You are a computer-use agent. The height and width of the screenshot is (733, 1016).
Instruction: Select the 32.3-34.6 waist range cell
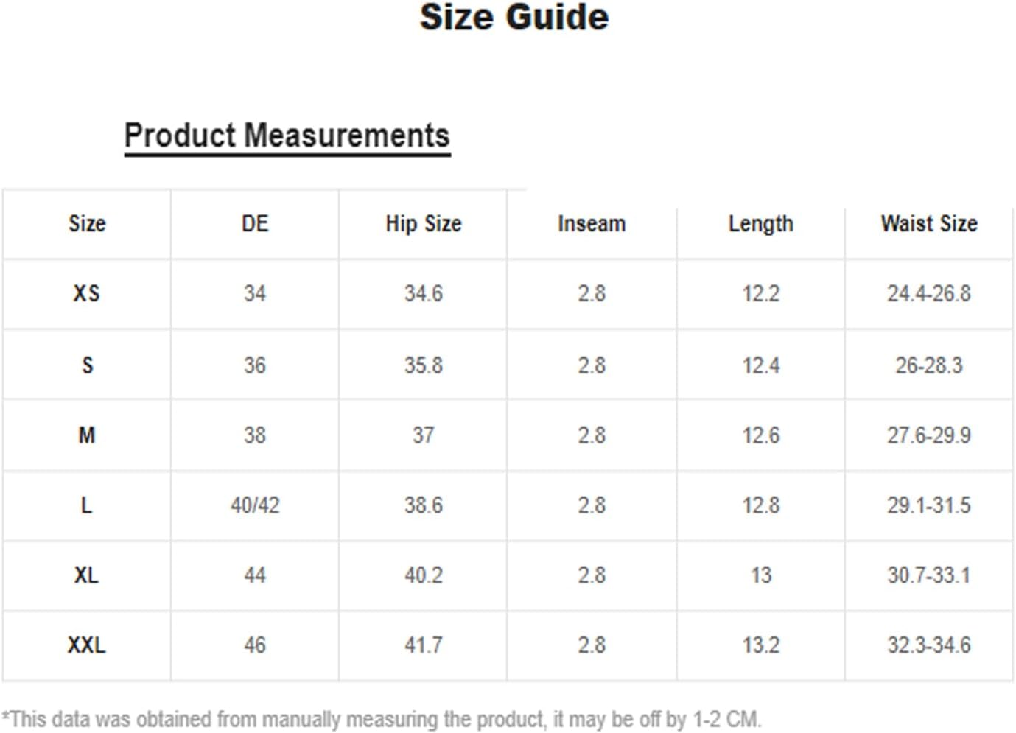pyautogui.click(x=929, y=645)
